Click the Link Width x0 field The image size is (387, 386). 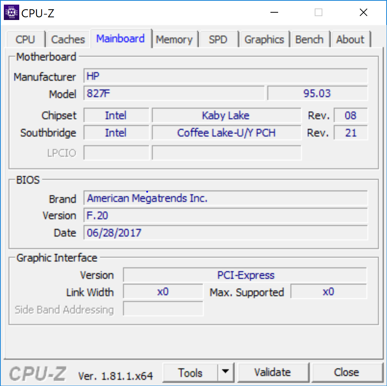click(x=163, y=291)
